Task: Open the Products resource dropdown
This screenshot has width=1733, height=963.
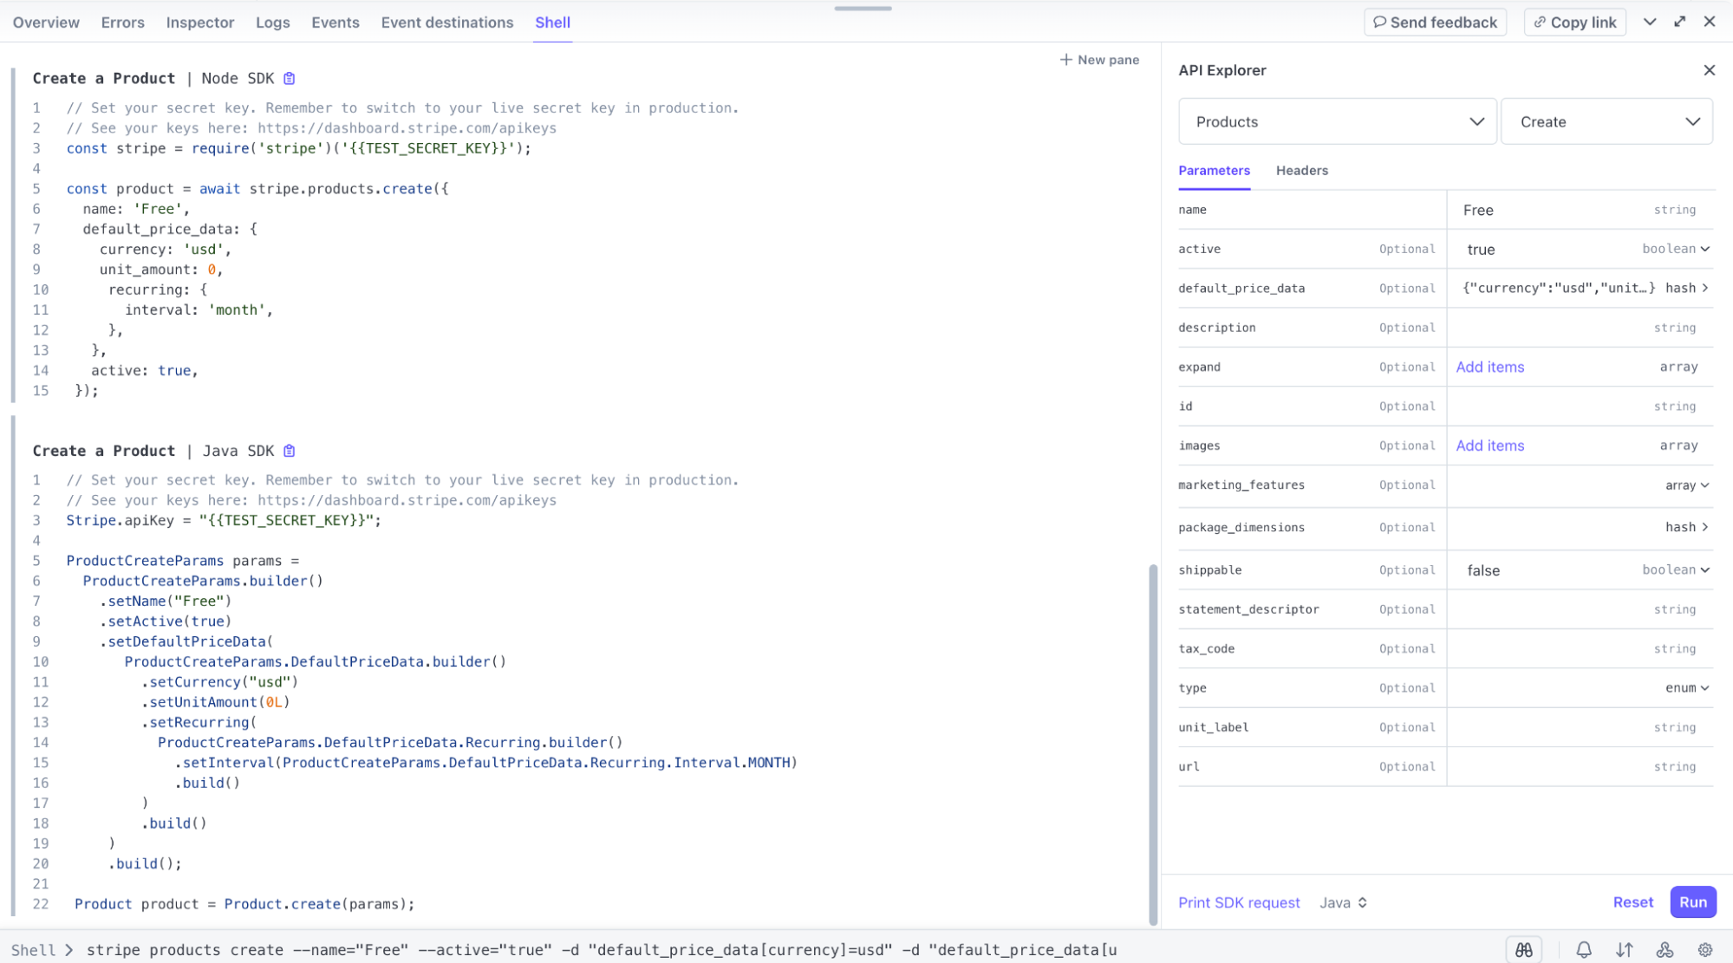Action: (x=1337, y=121)
